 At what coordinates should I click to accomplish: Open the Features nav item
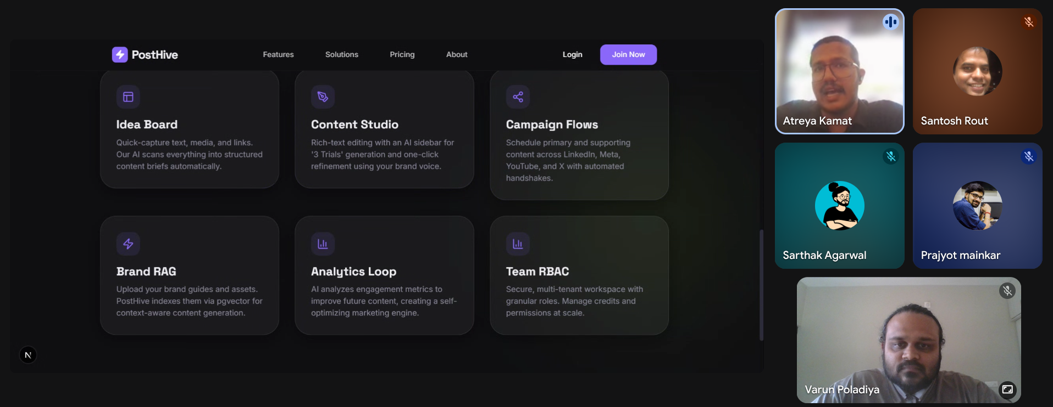[278, 54]
